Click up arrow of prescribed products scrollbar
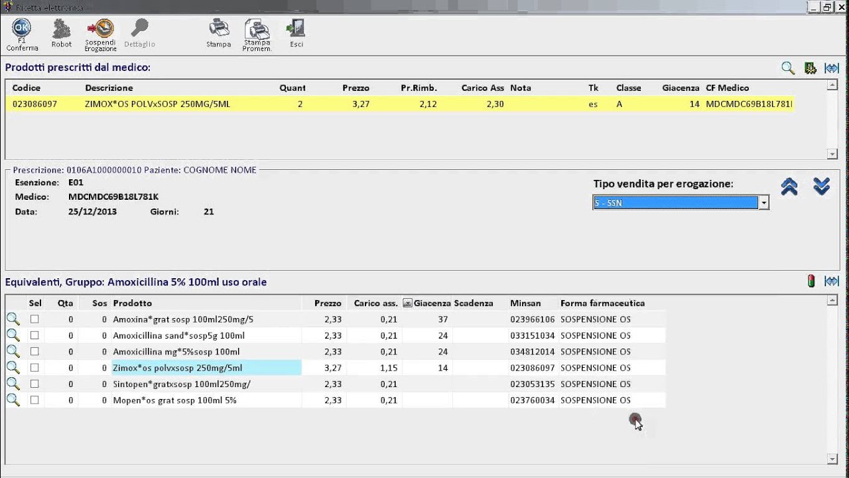849x478 pixels. tap(832, 85)
